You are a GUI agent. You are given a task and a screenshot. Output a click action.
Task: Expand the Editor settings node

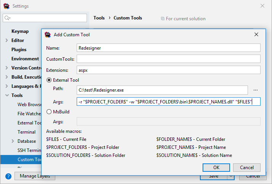tap(7, 40)
